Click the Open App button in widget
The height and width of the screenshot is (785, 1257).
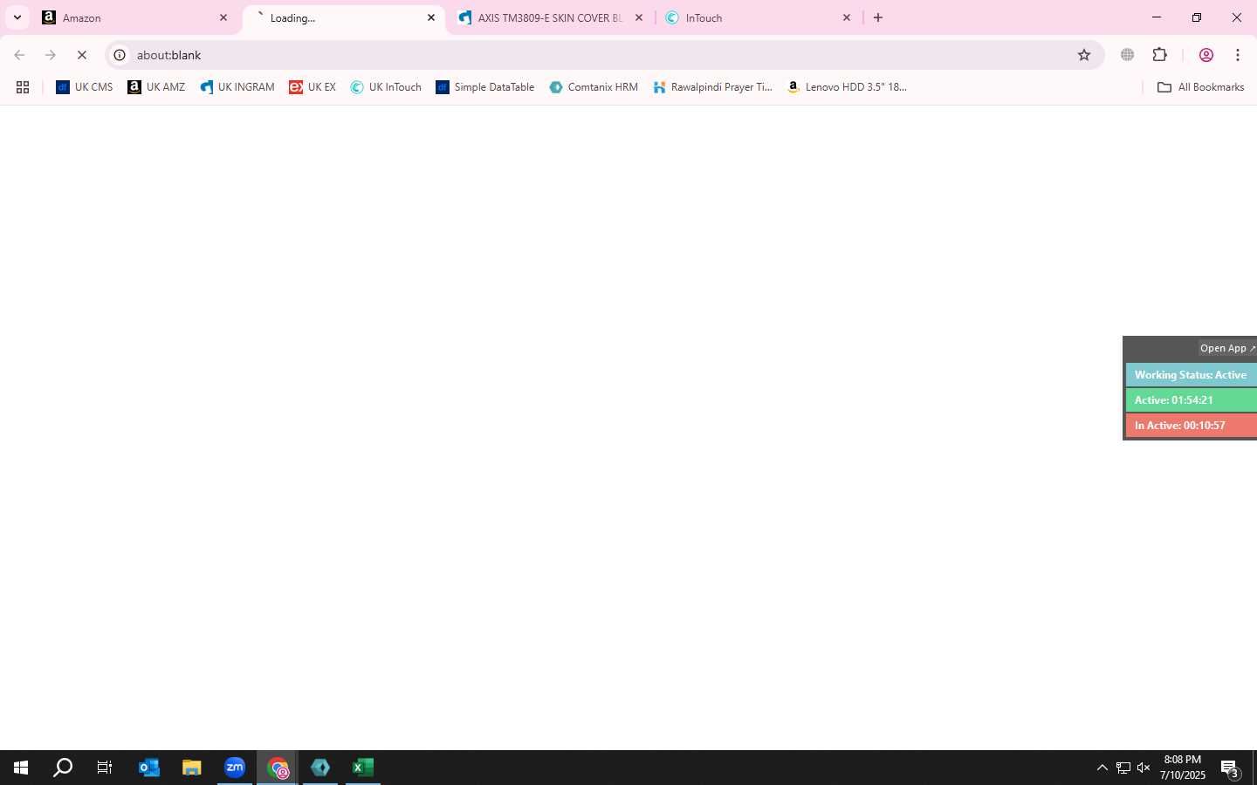(x=1226, y=348)
